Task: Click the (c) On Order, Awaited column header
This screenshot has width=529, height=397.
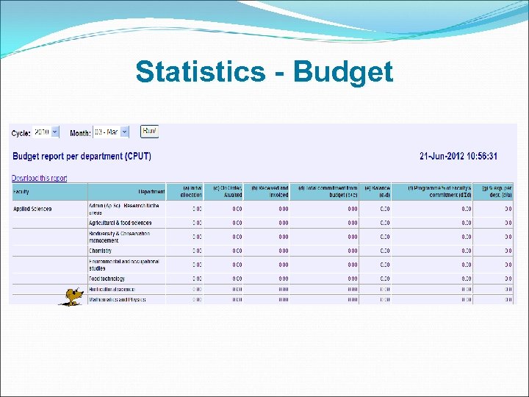Action: 223,192
